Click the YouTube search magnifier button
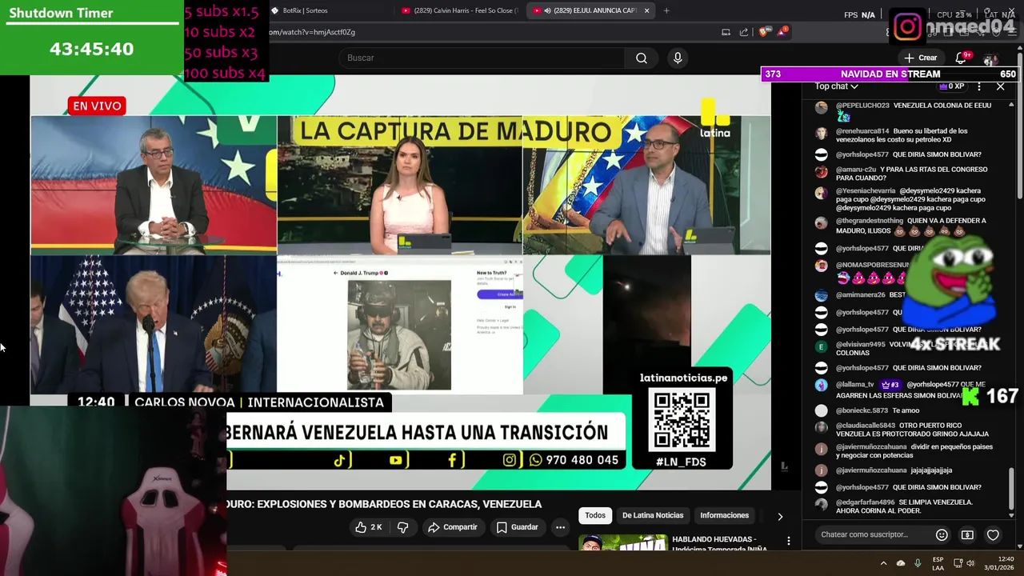Viewport: 1024px width, 576px height. (x=642, y=58)
